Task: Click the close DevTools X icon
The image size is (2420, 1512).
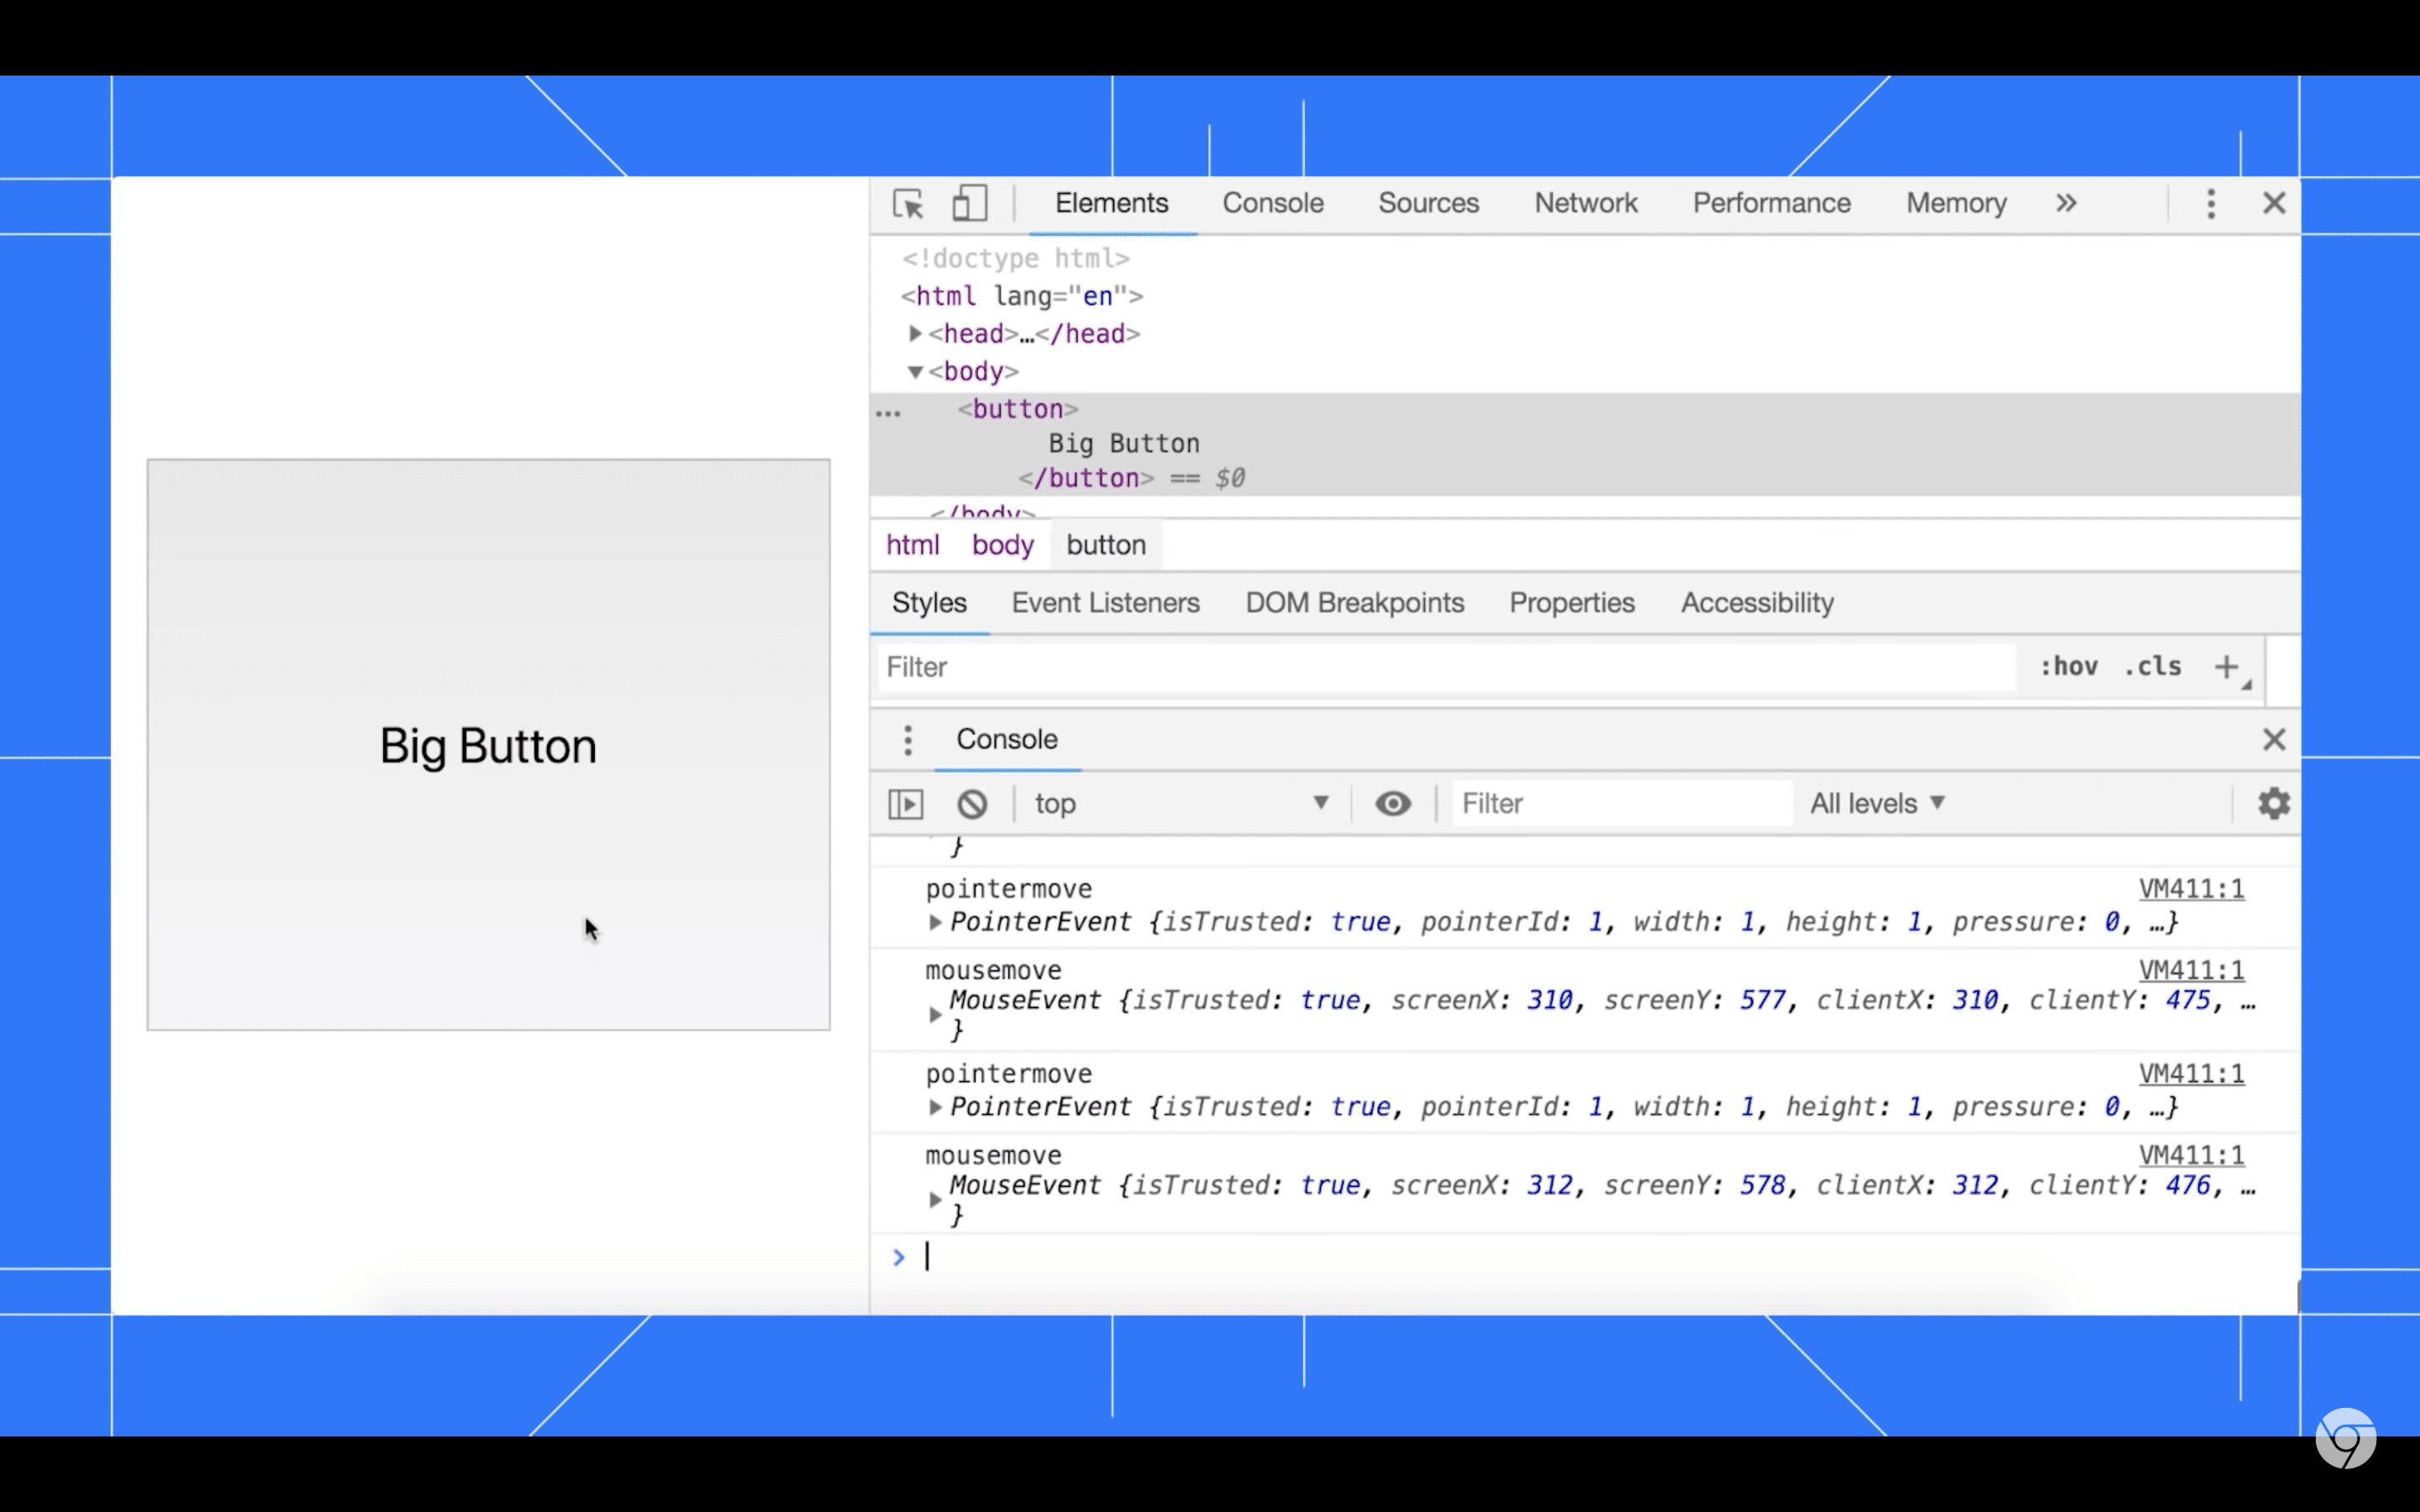Action: pos(2274,202)
